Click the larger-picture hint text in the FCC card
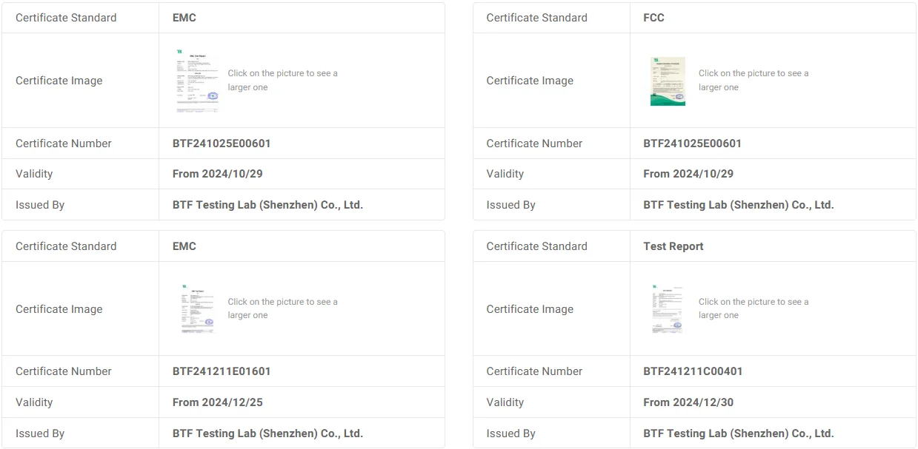Image resolution: width=918 pixels, height=449 pixels. (x=754, y=80)
